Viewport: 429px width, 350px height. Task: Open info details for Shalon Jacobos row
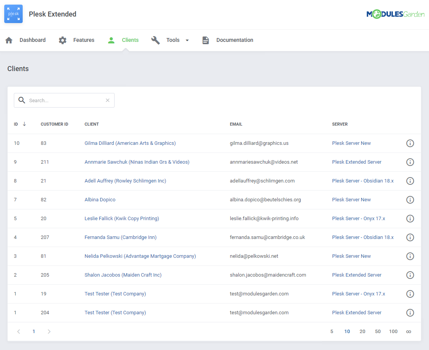tap(410, 275)
